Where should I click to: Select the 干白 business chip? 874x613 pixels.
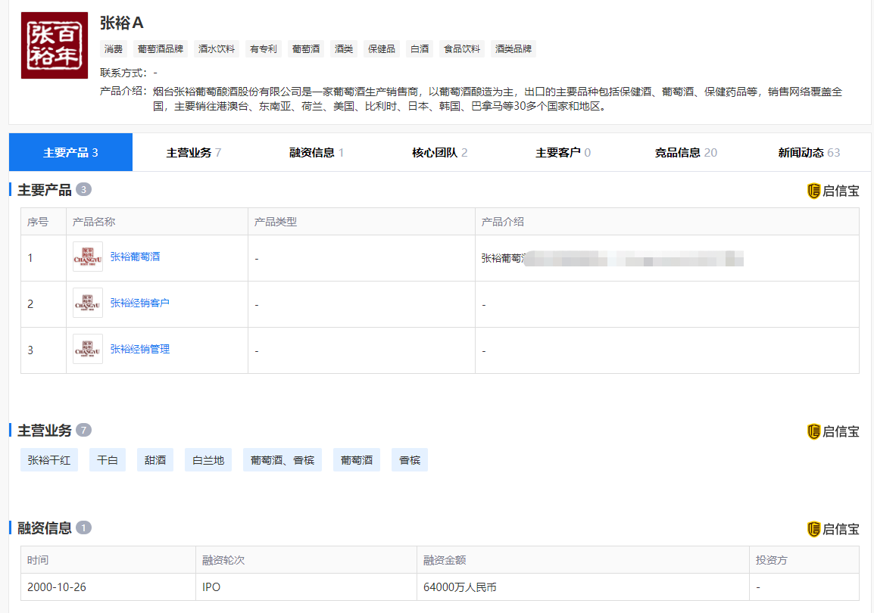click(108, 460)
